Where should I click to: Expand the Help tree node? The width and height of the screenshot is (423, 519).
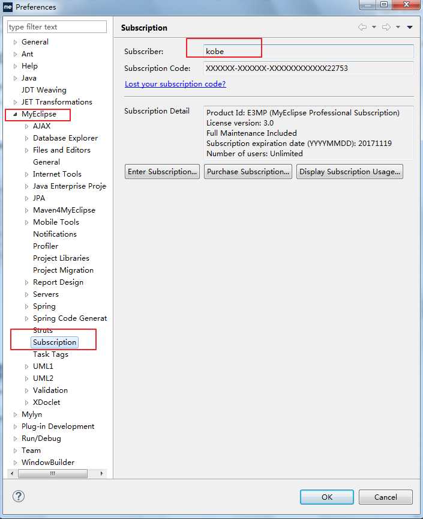15,66
